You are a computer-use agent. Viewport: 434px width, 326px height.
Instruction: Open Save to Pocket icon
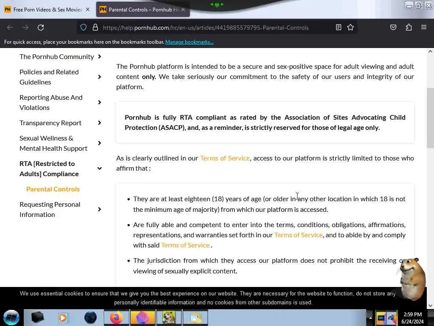(393, 27)
